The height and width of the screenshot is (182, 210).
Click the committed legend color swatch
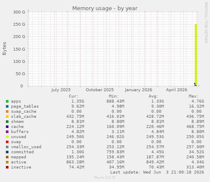click(7, 152)
